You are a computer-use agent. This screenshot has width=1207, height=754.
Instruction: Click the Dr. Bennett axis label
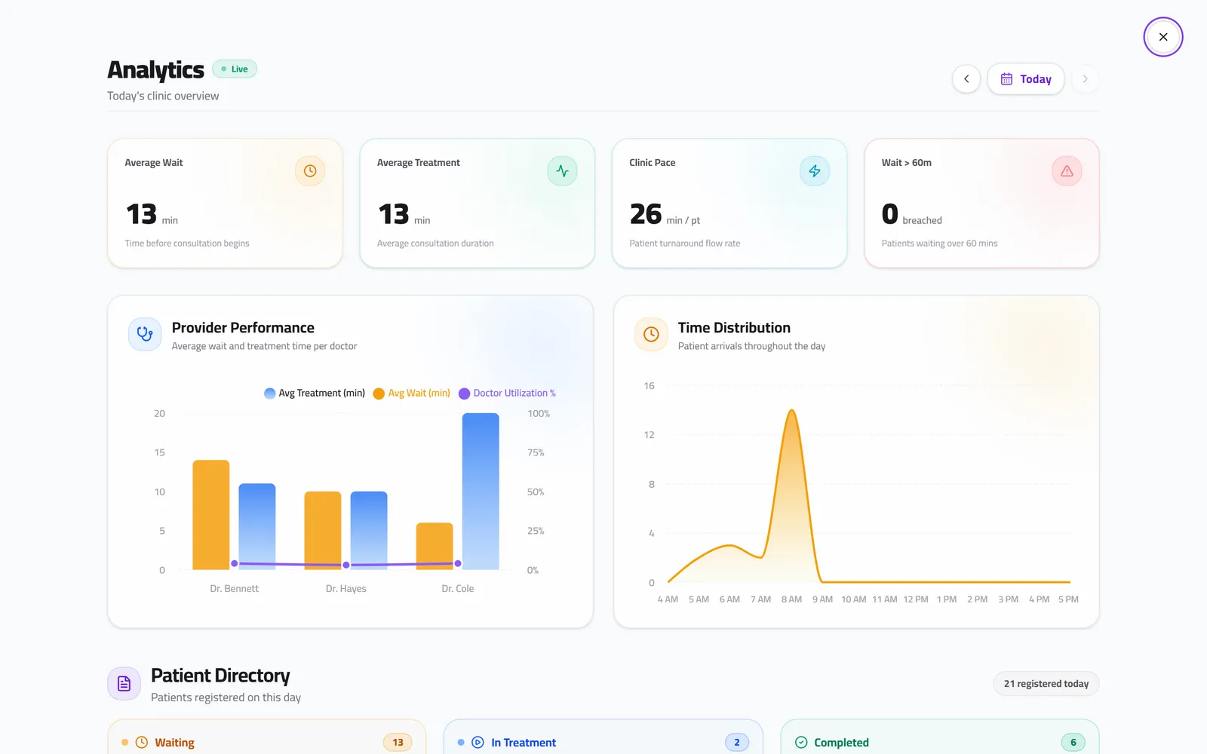click(x=235, y=589)
